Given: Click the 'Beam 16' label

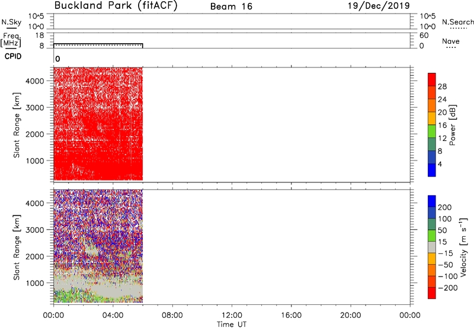Looking at the screenshot, I should tap(231, 7).
